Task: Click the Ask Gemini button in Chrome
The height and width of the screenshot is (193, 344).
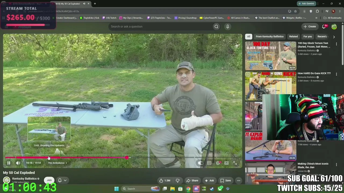Action: tap(306, 3)
